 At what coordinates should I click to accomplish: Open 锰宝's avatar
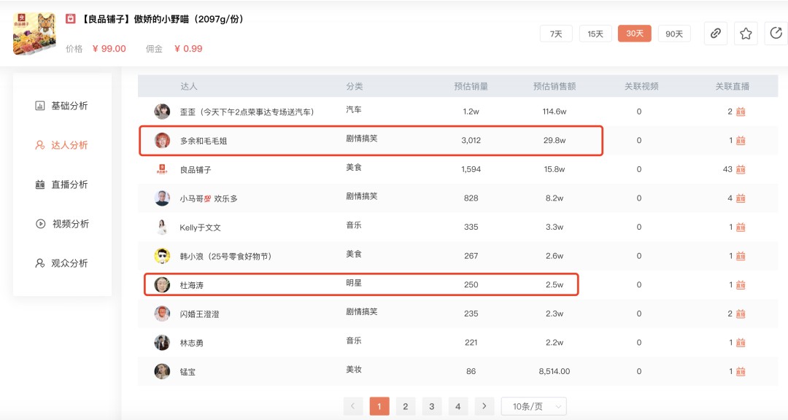tap(162, 372)
